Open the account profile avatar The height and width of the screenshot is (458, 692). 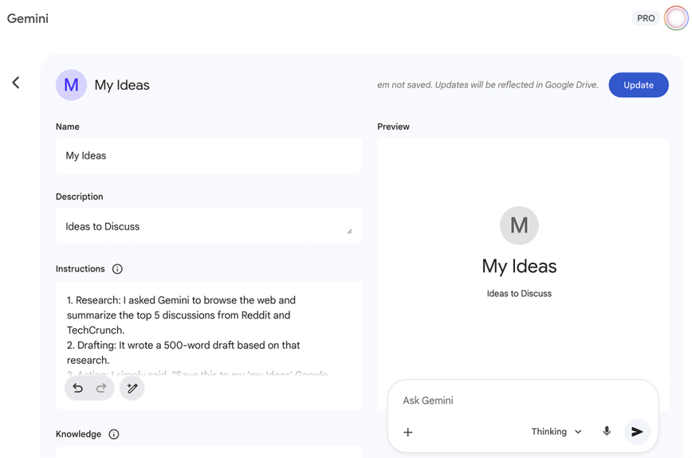click(676, 18)
